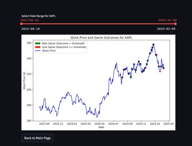Click the 2024-07 x-axis tick label
Viewport: 192px width, 146px height.
click(113, 124)
